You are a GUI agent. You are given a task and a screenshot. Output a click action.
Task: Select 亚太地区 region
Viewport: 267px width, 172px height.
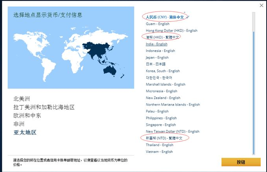tap(25, 132)
